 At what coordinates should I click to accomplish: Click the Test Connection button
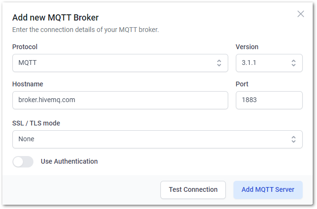tap(193, 190)
